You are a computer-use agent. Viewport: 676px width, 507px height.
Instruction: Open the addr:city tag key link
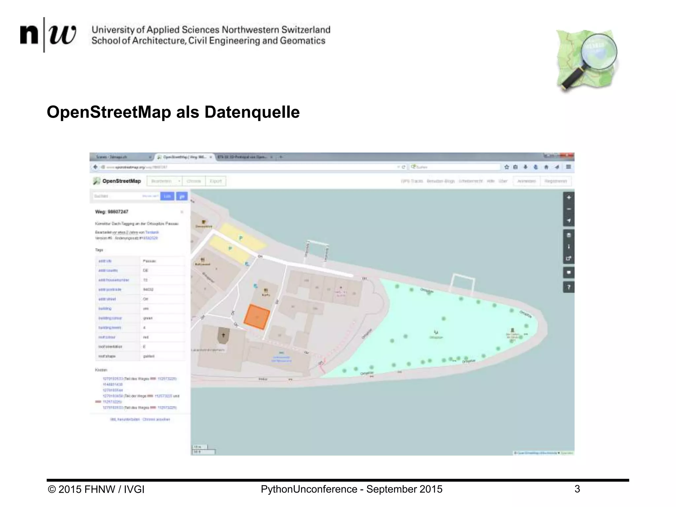point(105,261)
